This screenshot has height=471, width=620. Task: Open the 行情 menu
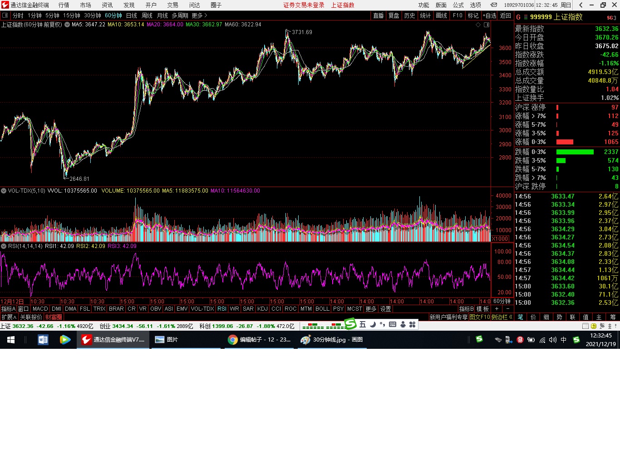pyautogui.click(x=64, y=5)
